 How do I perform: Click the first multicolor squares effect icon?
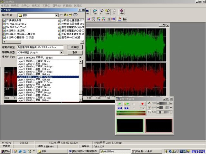click(x=99, y=19)
